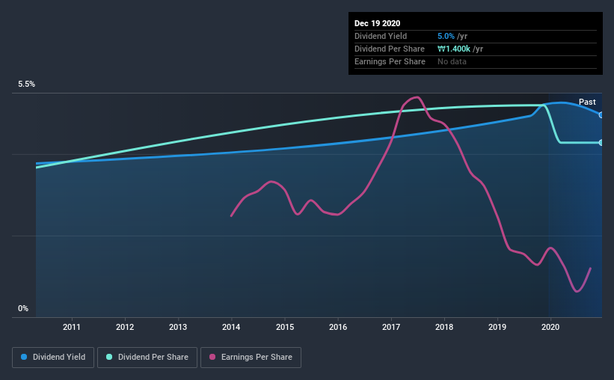Toggle the Dividend Yield legend button
The image size is (614, 380).
pos(52,358)
